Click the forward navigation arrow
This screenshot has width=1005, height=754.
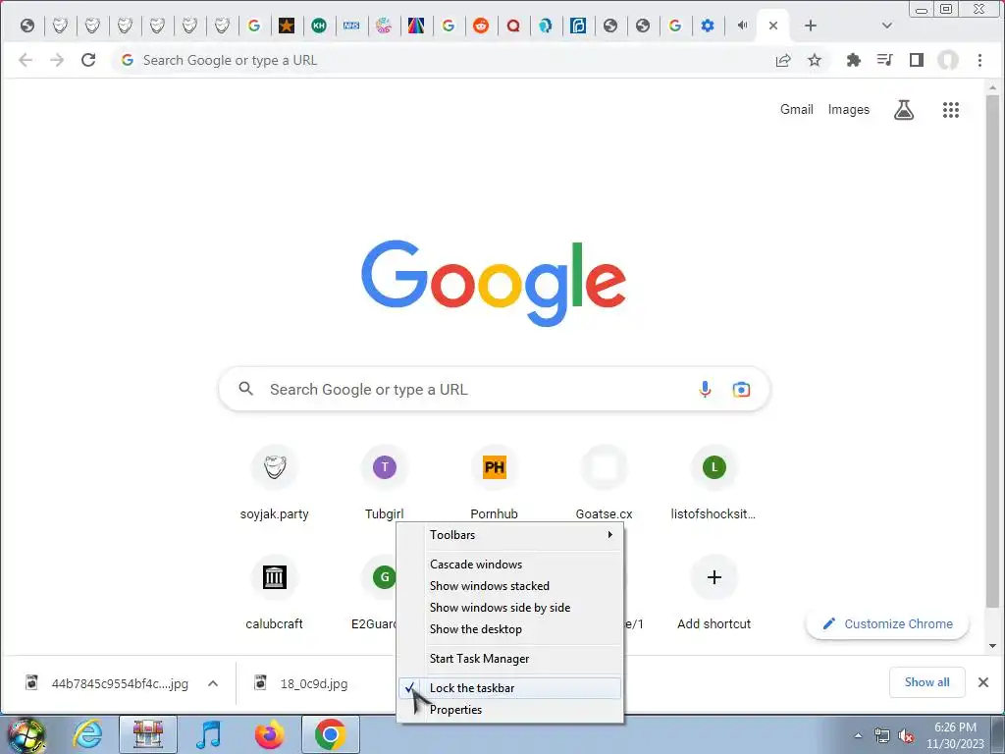click(56, 60)
